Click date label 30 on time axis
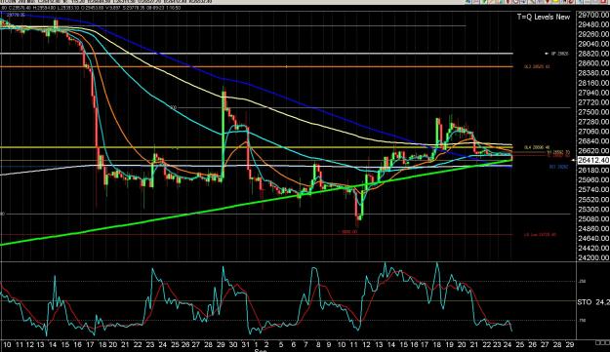The image size is (610, 352). click(232, 344)
